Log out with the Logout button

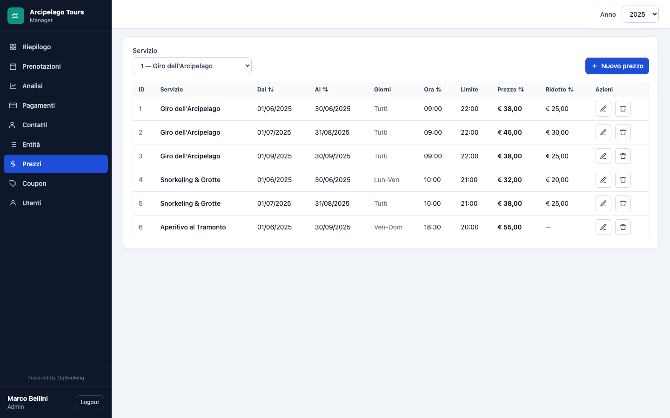pyautogui.click(x=90, y=402)
